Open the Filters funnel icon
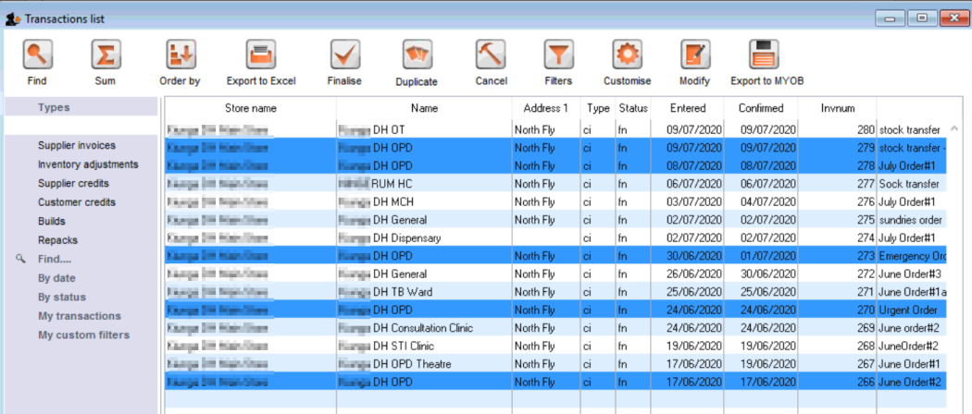Screen dimensions: 972x414 click(558, 55)
